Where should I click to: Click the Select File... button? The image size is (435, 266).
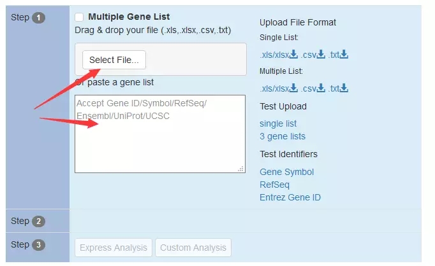tap(114, 60)
